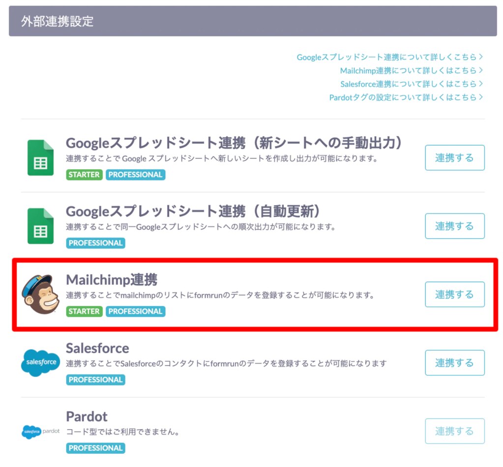Screen dimensions: 503x467
Task: Click Google Sheets icon for 新シートへの手動出力
Action: click(40, 157)
